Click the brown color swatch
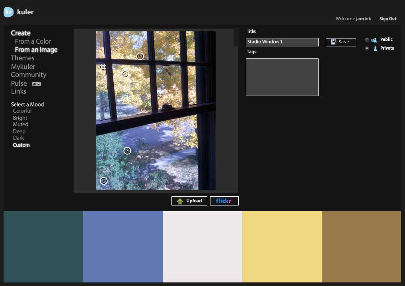This screenshot has height=286, width=405. tap(361, 247)
